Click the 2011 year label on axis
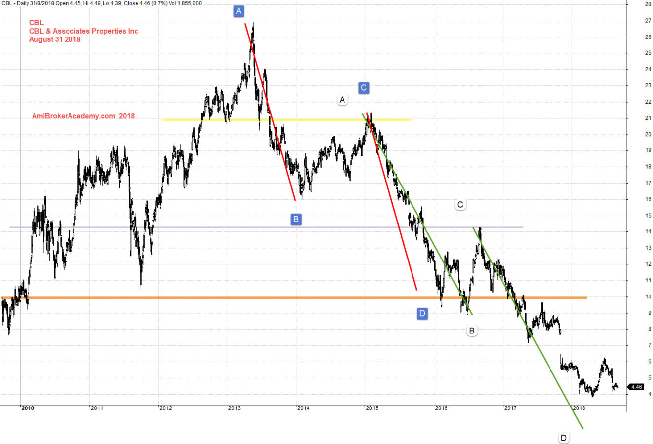Image resolution: width=653 pixels, height=444 pixels. pos(97,408)
